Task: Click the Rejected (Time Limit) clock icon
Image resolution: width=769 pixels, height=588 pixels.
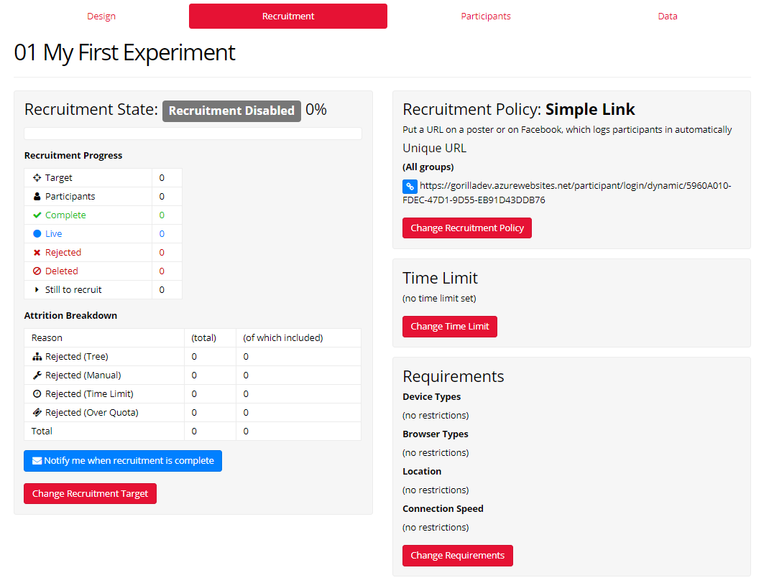Action: click(37, 393)
